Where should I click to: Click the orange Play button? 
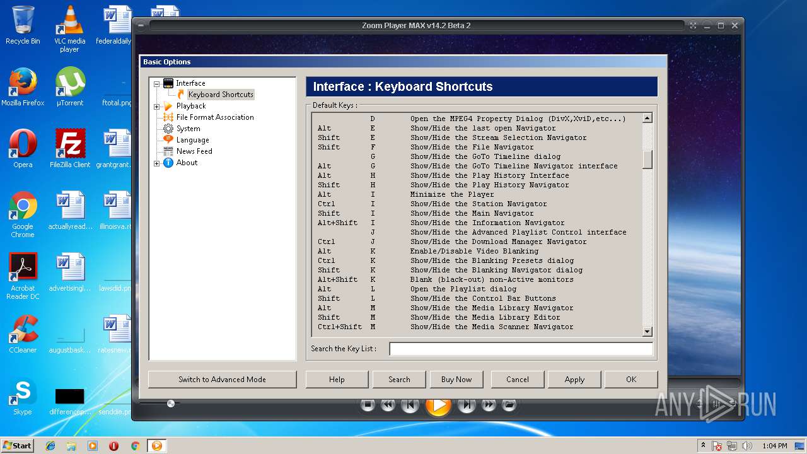438,405
